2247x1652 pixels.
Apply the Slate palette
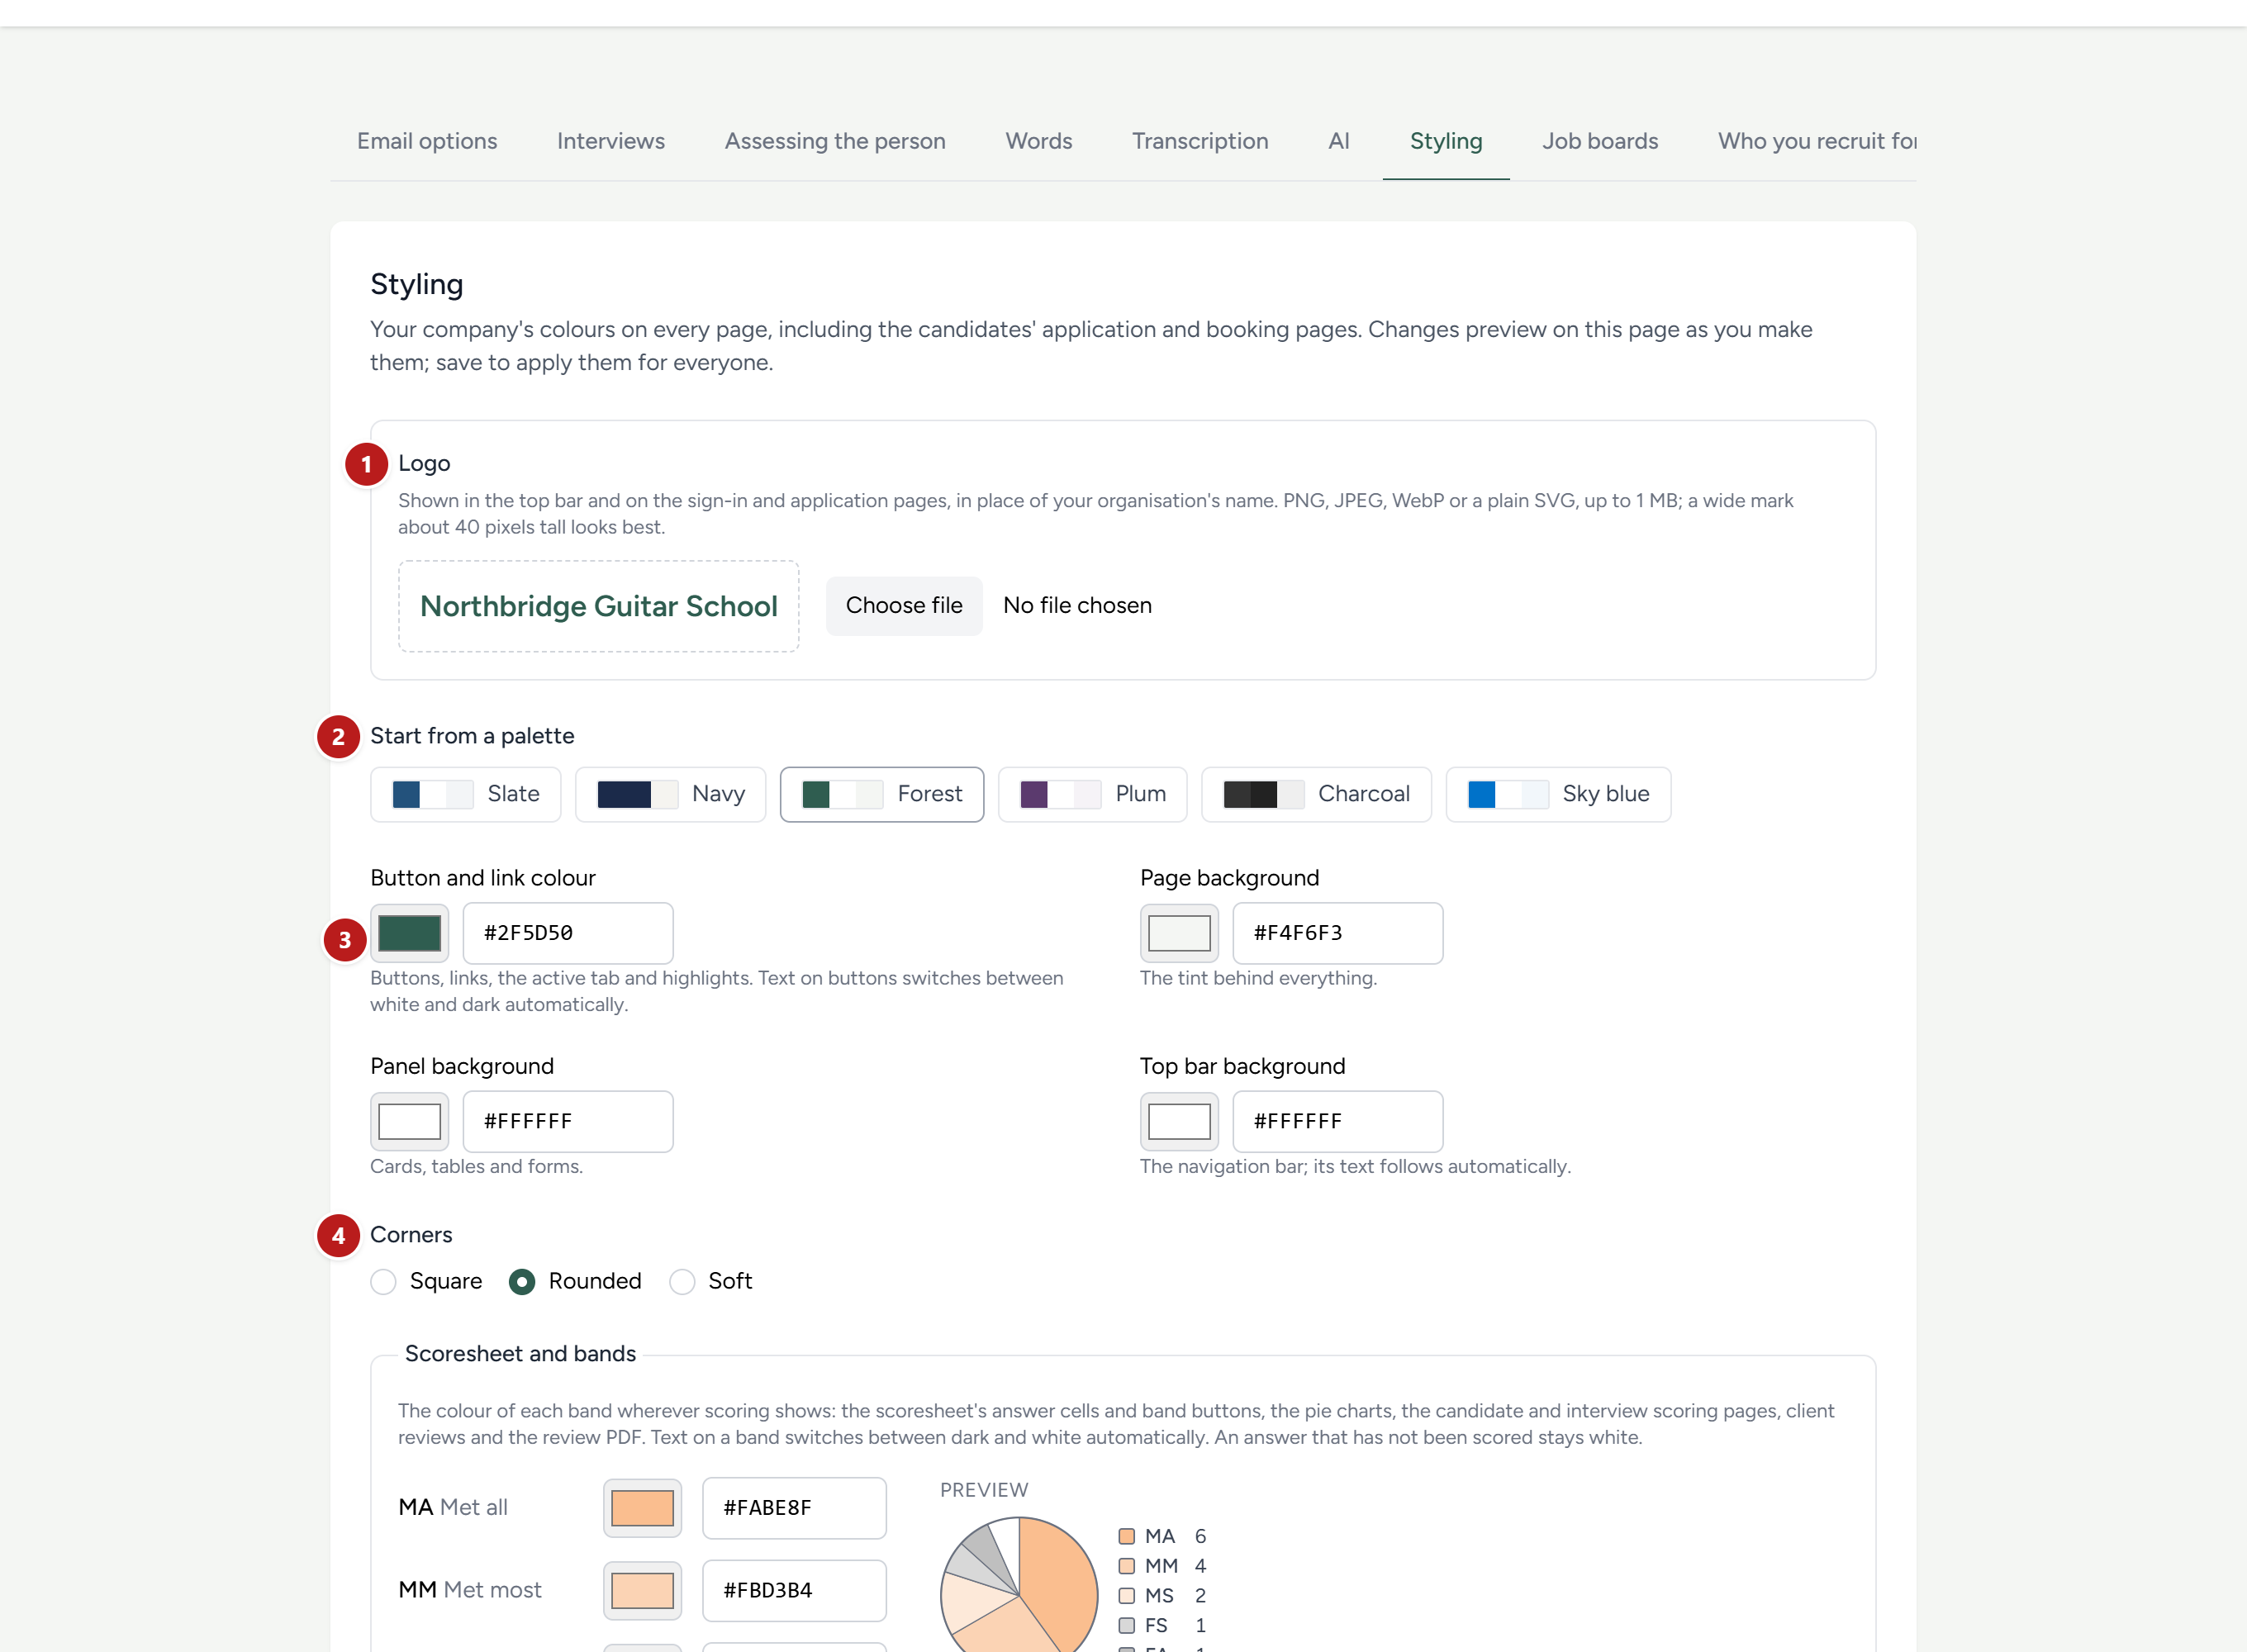[x=466, y=794]
